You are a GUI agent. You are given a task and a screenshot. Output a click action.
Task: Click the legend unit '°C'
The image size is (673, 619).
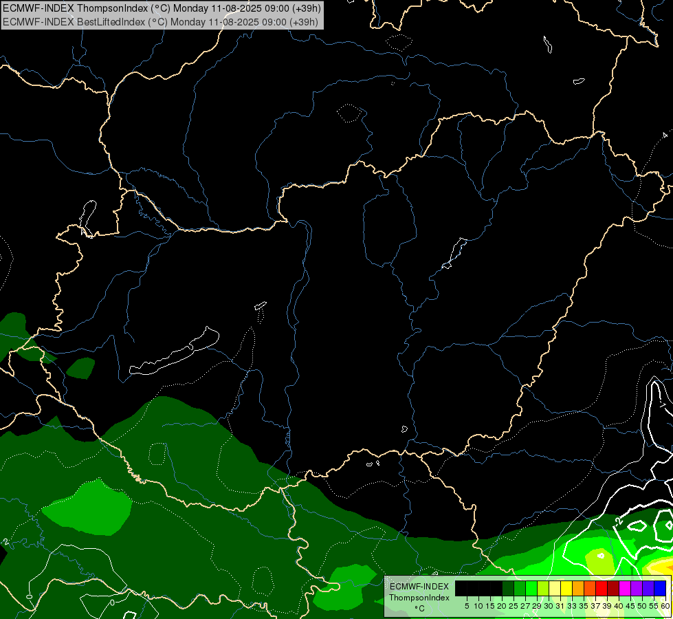click(x=419, y=608)
